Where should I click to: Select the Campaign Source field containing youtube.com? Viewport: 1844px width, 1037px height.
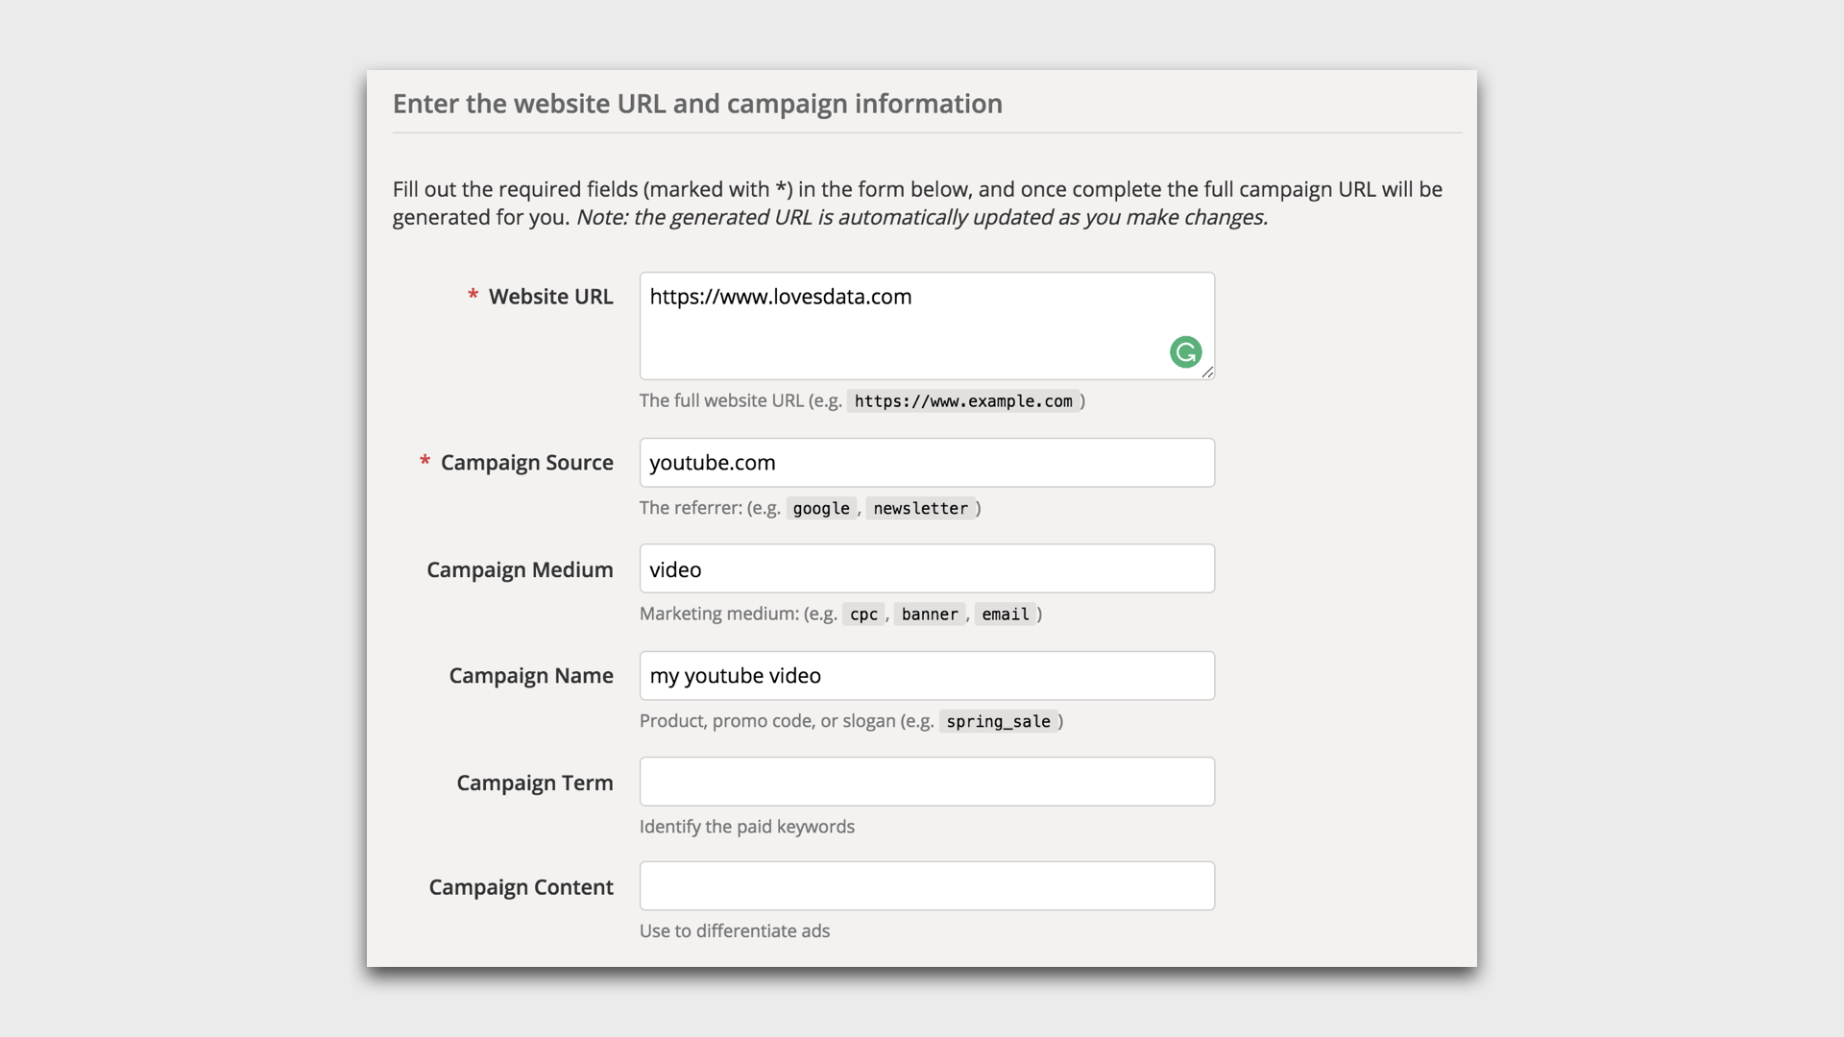click(x=927, y=462)
